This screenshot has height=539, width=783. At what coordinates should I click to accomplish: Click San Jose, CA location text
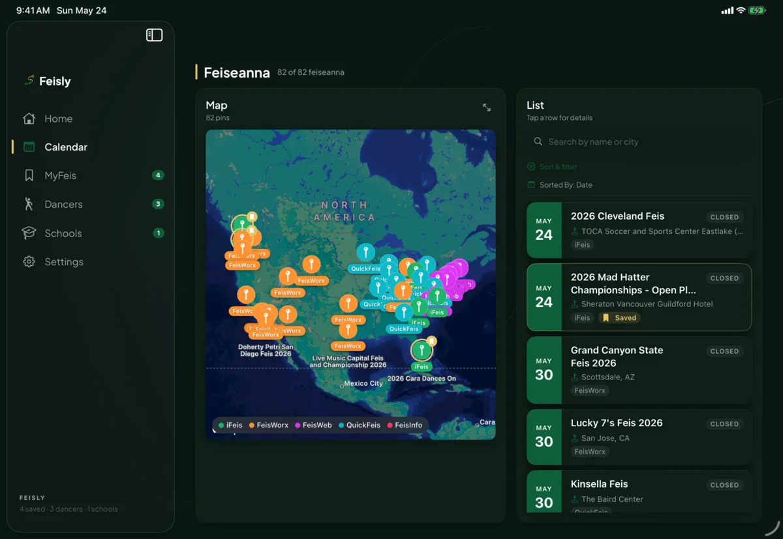(x=606, y=439)
